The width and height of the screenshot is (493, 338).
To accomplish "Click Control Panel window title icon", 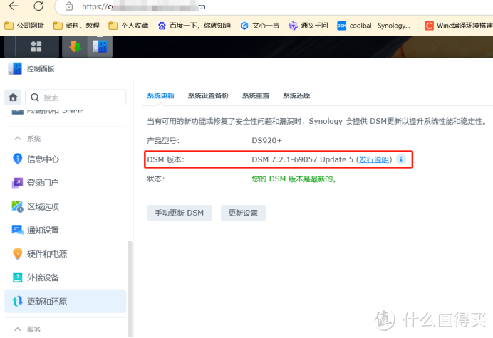I will [x=15, y=69].
